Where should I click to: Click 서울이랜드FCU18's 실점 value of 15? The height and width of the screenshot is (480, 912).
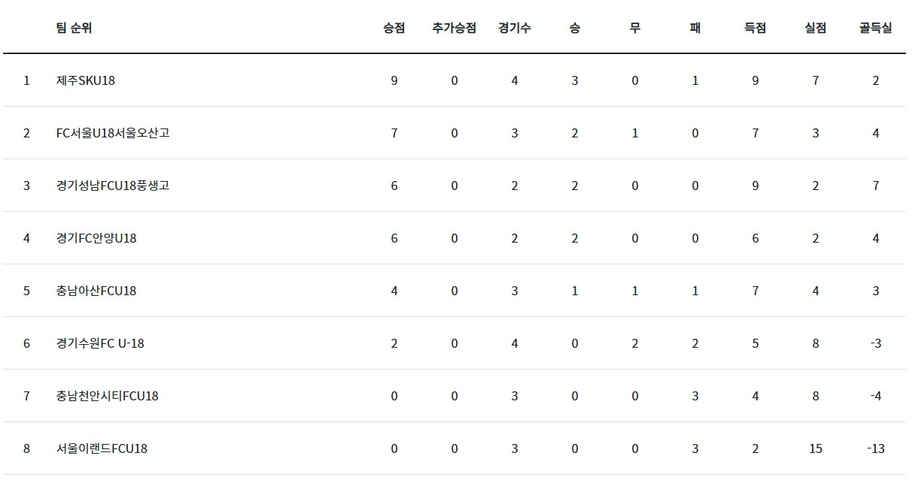click(x=816, y=448)
